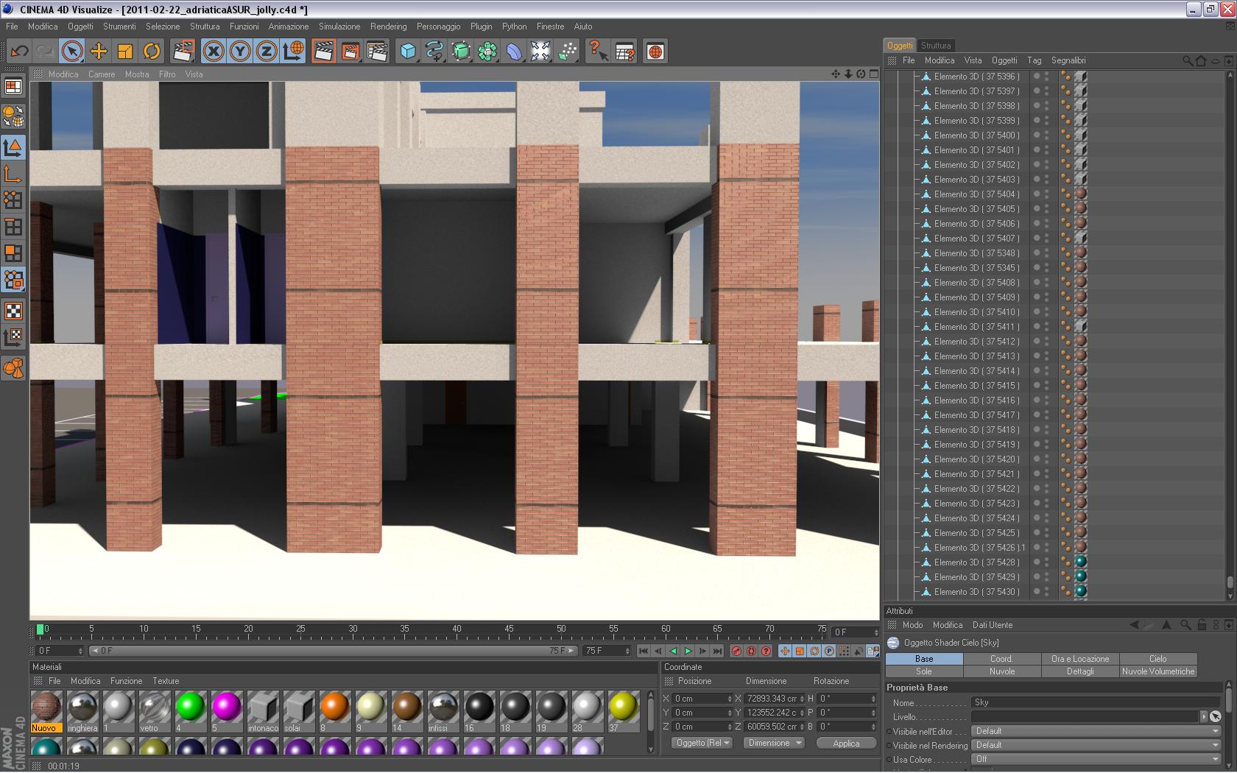Viewport: 1237px width, 773px height.
Task: Open the HyperNURBS generator icon
Action: (461, 52)
